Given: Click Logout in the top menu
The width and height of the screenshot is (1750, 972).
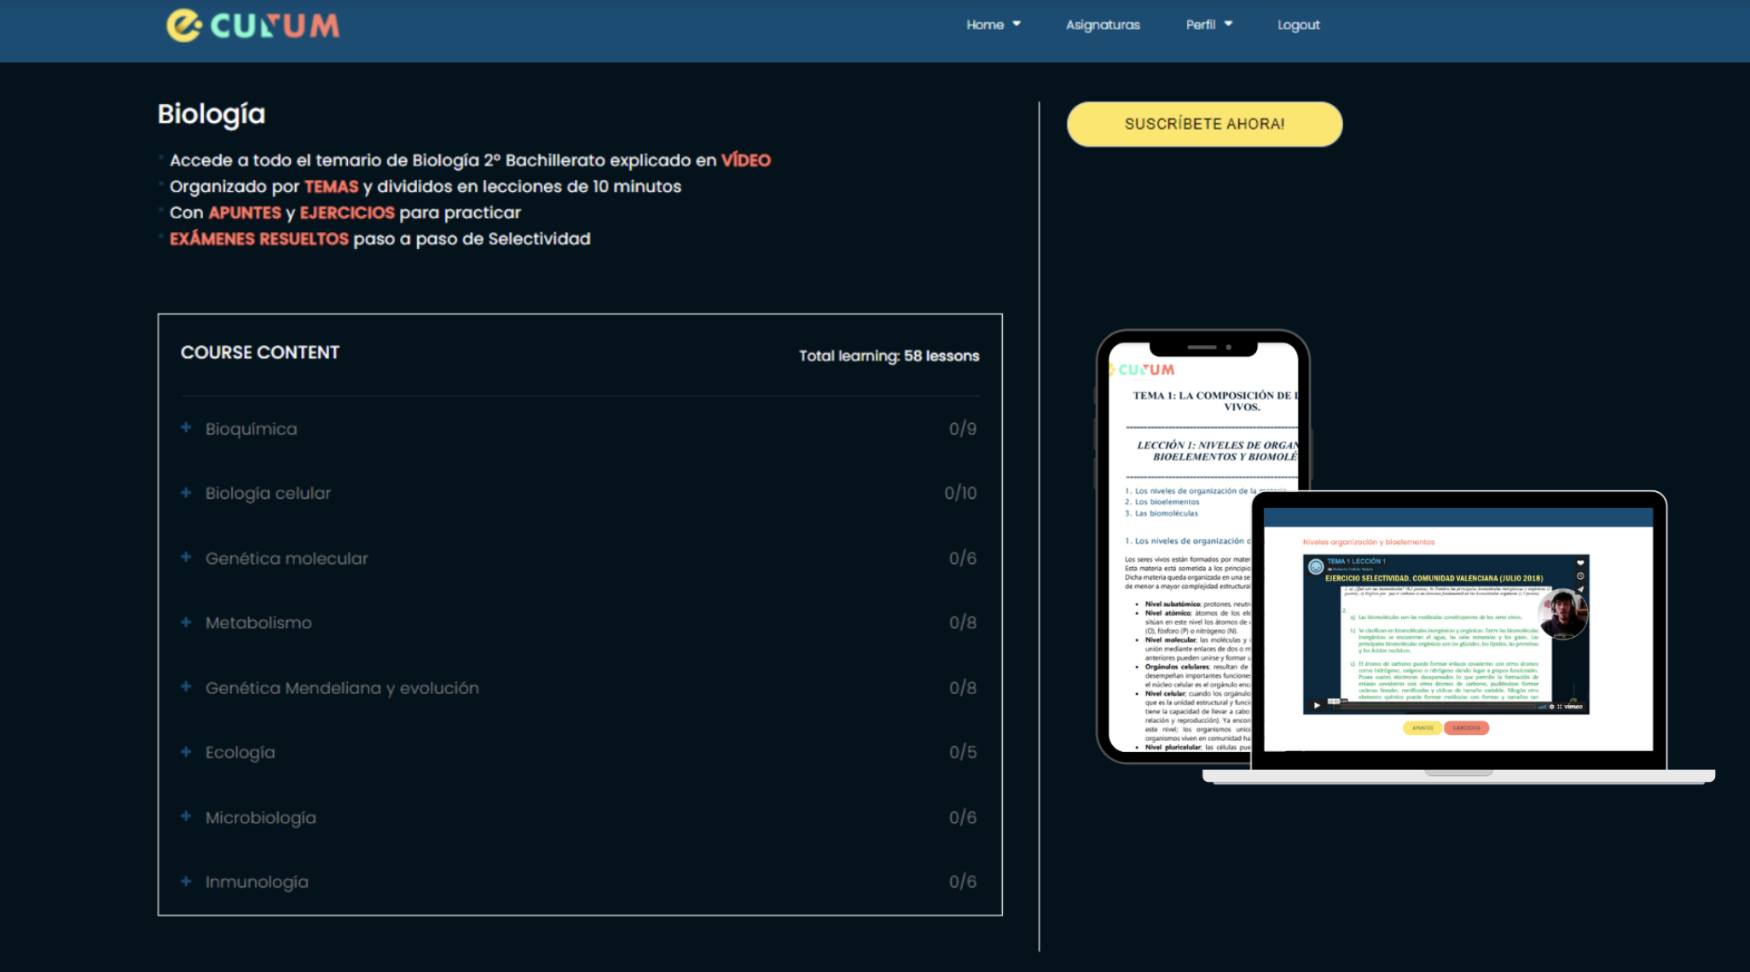Looking at the screenshot, I should tap(1298, 25).
